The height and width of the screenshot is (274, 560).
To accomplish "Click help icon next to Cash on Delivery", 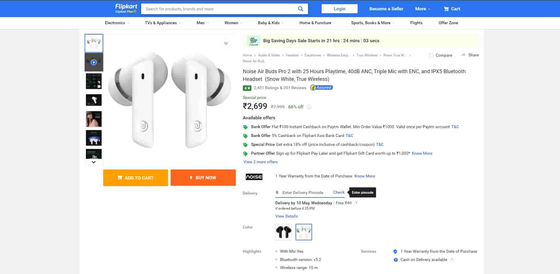I will (x=452, y=260).
